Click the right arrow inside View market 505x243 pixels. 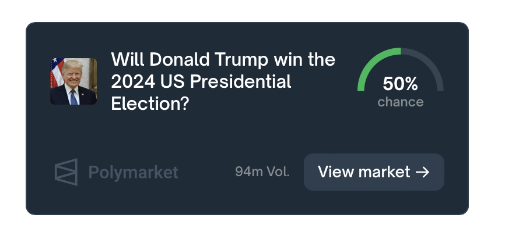click(423, 172)
